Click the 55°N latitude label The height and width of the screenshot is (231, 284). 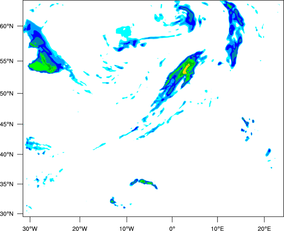[7, 61]
